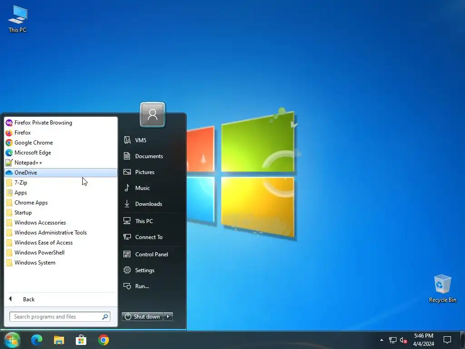465x349 pixels.
Task: Select Connect To in the start menu
Action: click(x=152, y=237)
